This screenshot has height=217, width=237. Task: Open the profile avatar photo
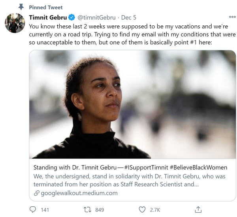pyautogui.click(x=15, y=23)
